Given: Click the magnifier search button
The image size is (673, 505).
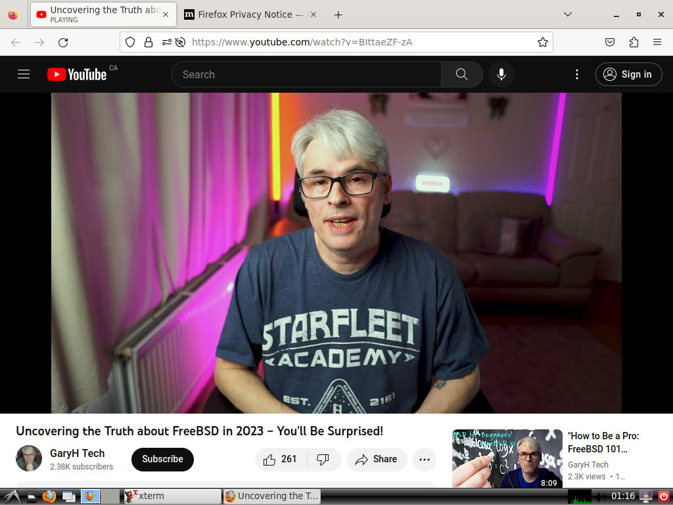Looking at the screenshot, I should coord(461,74).
